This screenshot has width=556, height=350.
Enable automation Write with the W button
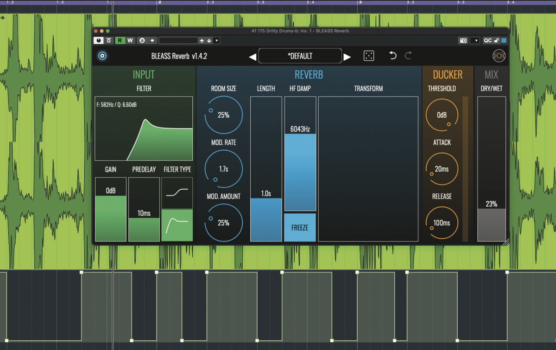pos(130,40)
